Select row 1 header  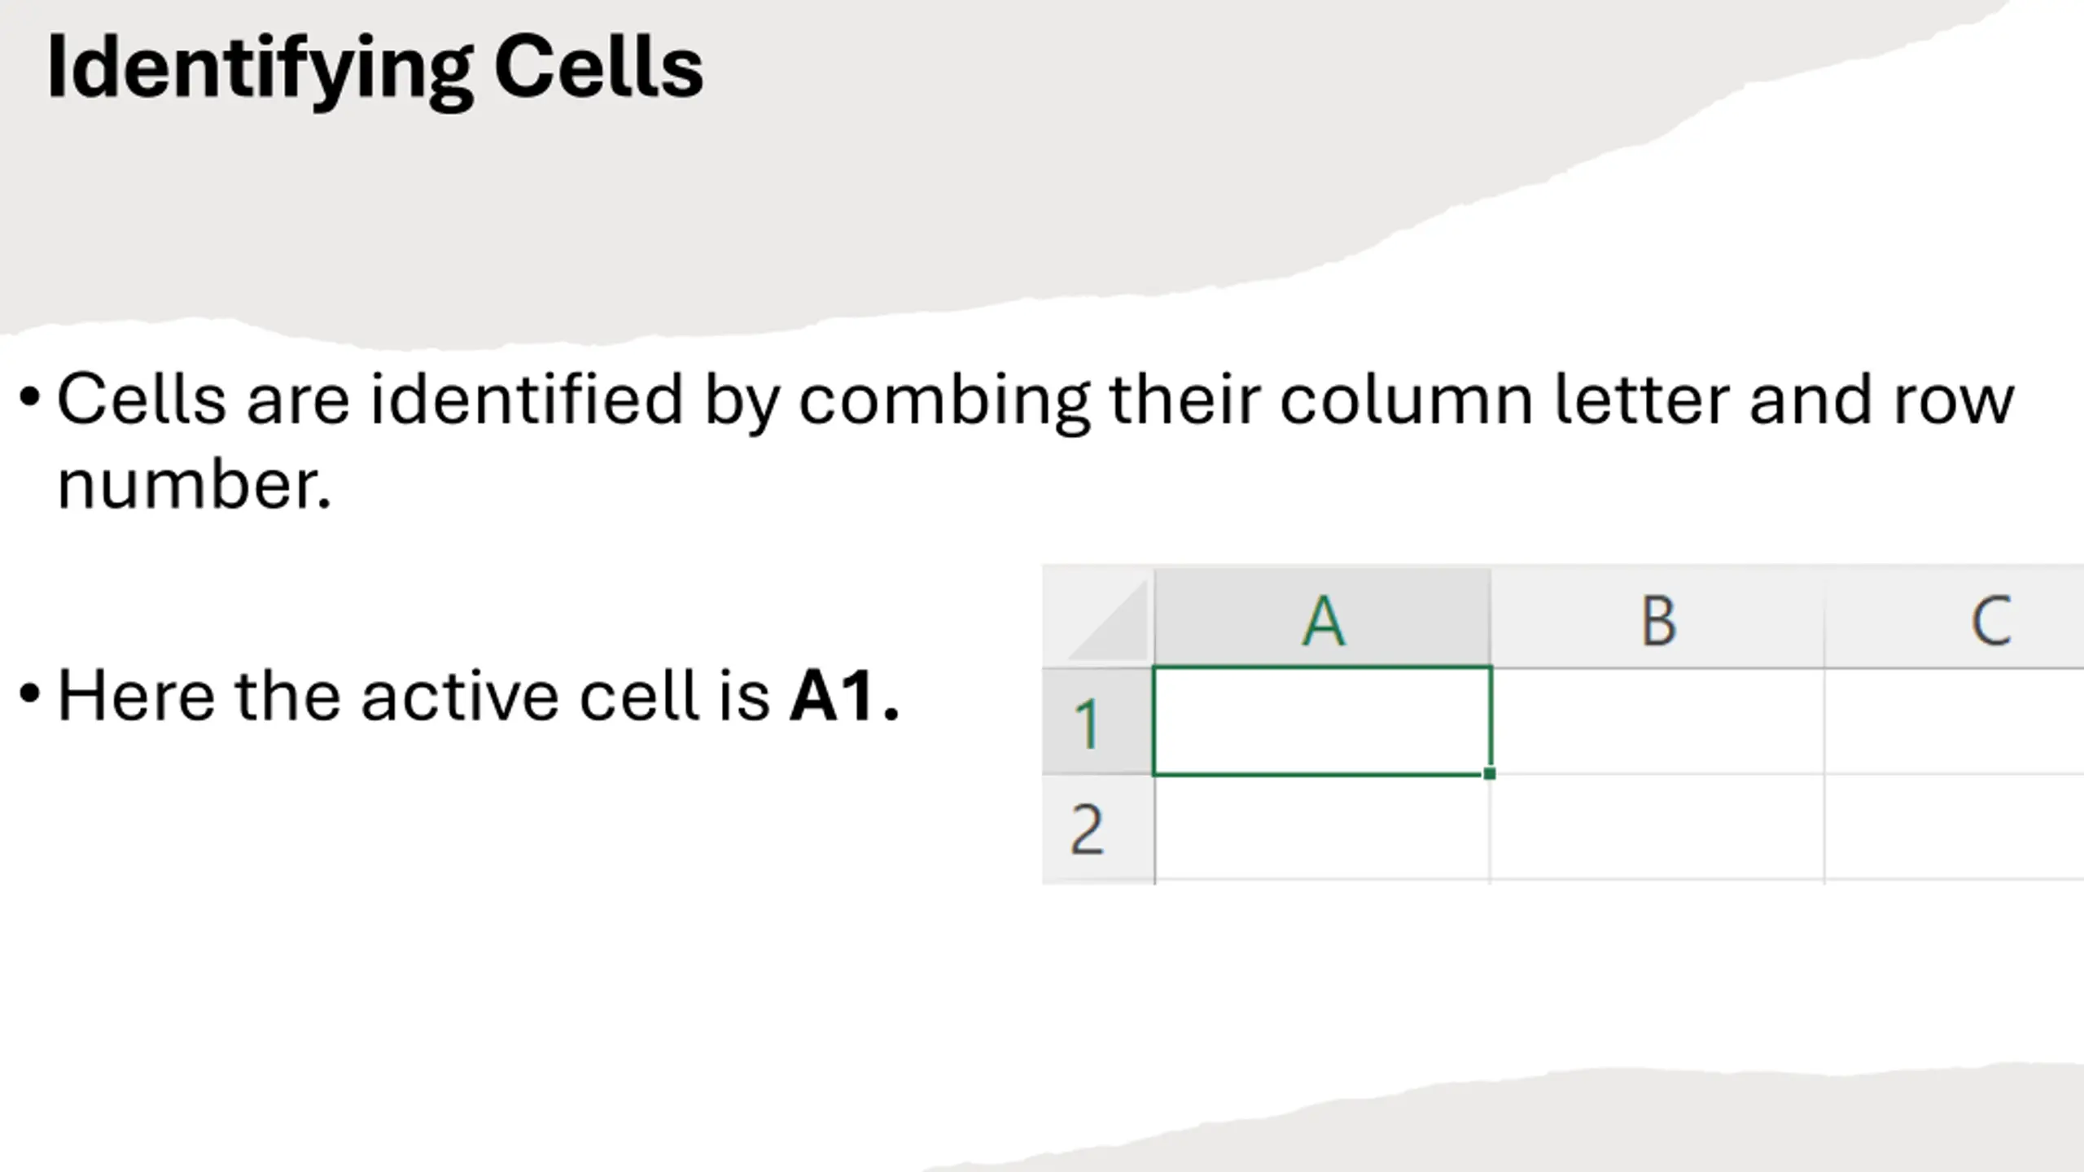(1098, 721)
